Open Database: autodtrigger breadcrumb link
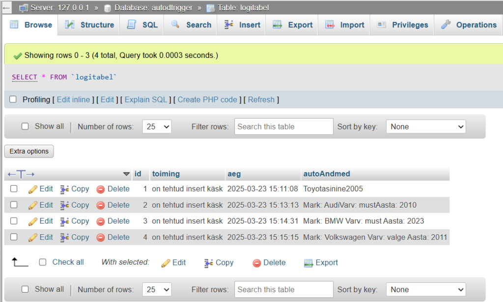Image resolution: width=503 pixels, height=302 pixels. 154,8
